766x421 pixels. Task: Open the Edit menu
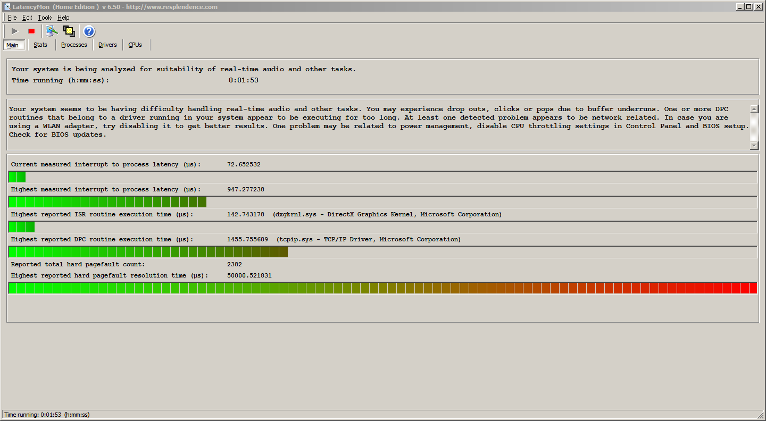27,18
